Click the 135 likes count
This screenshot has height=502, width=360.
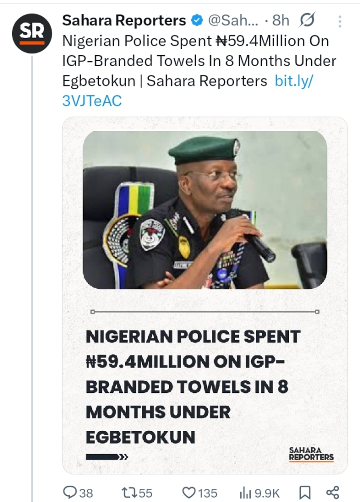coord(208,493)
